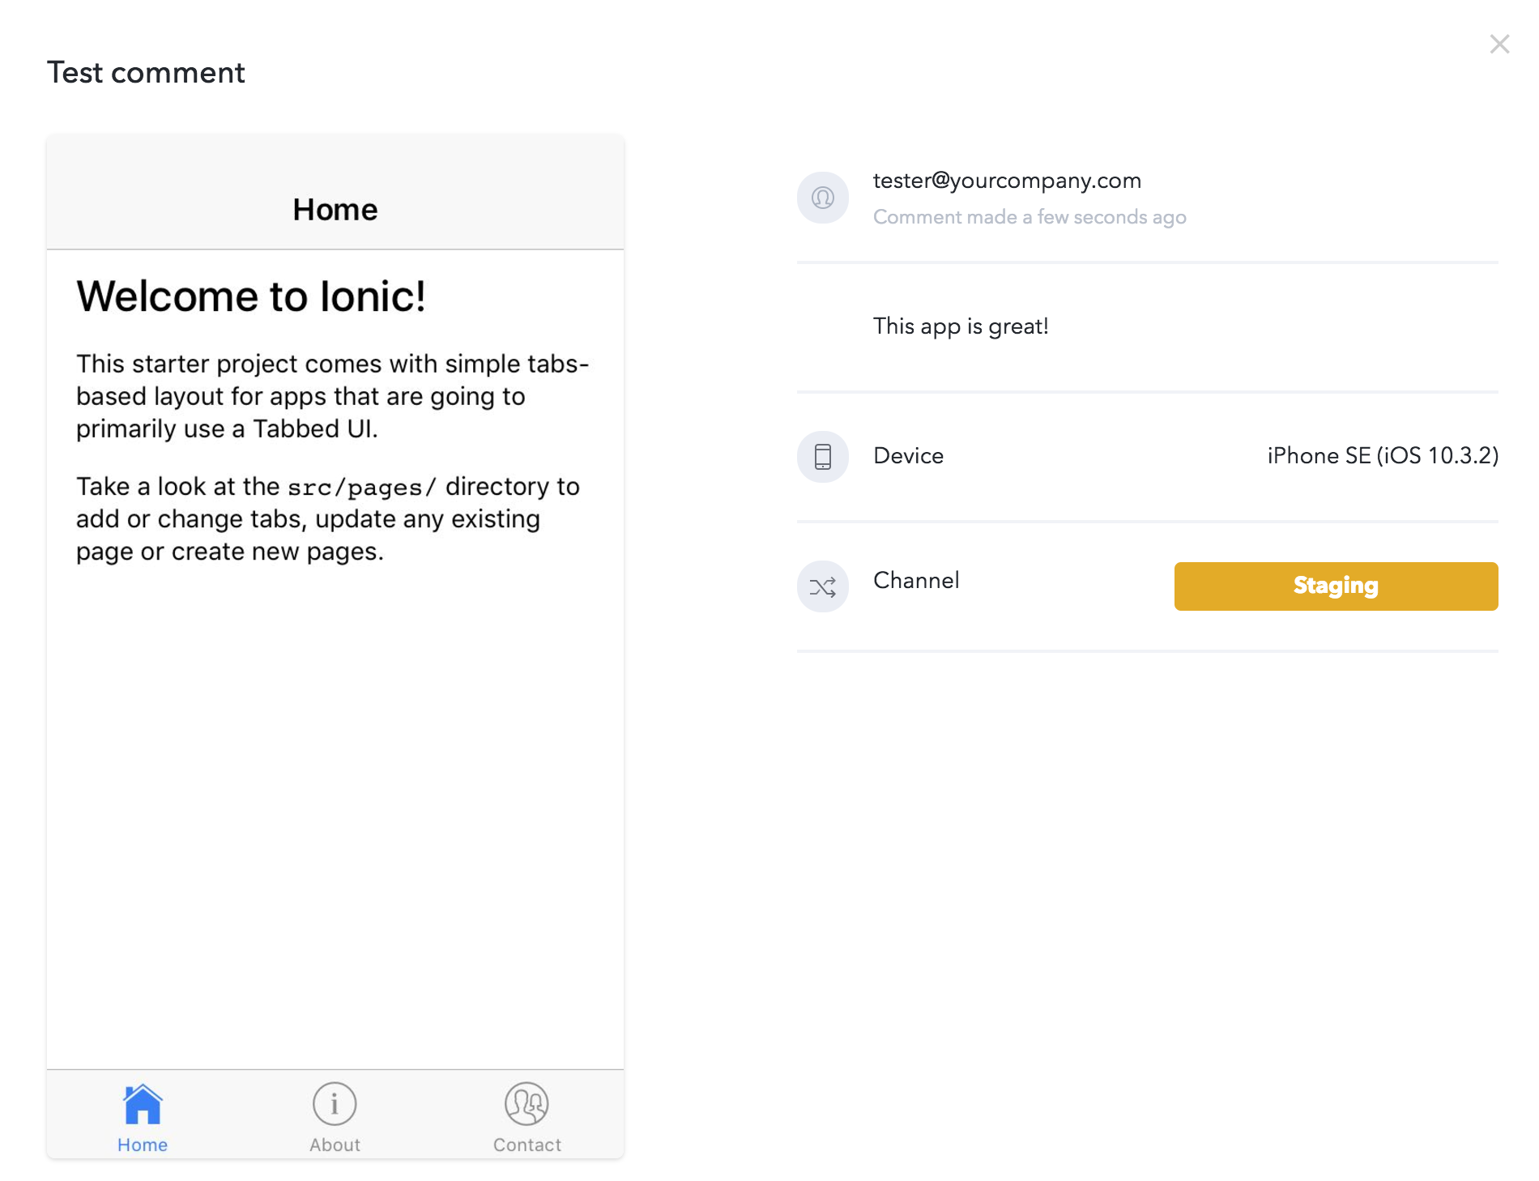Viewport: 1539px width, 1181px height.
Task: Click the 'Test comment' title
Action: [146, 73]
